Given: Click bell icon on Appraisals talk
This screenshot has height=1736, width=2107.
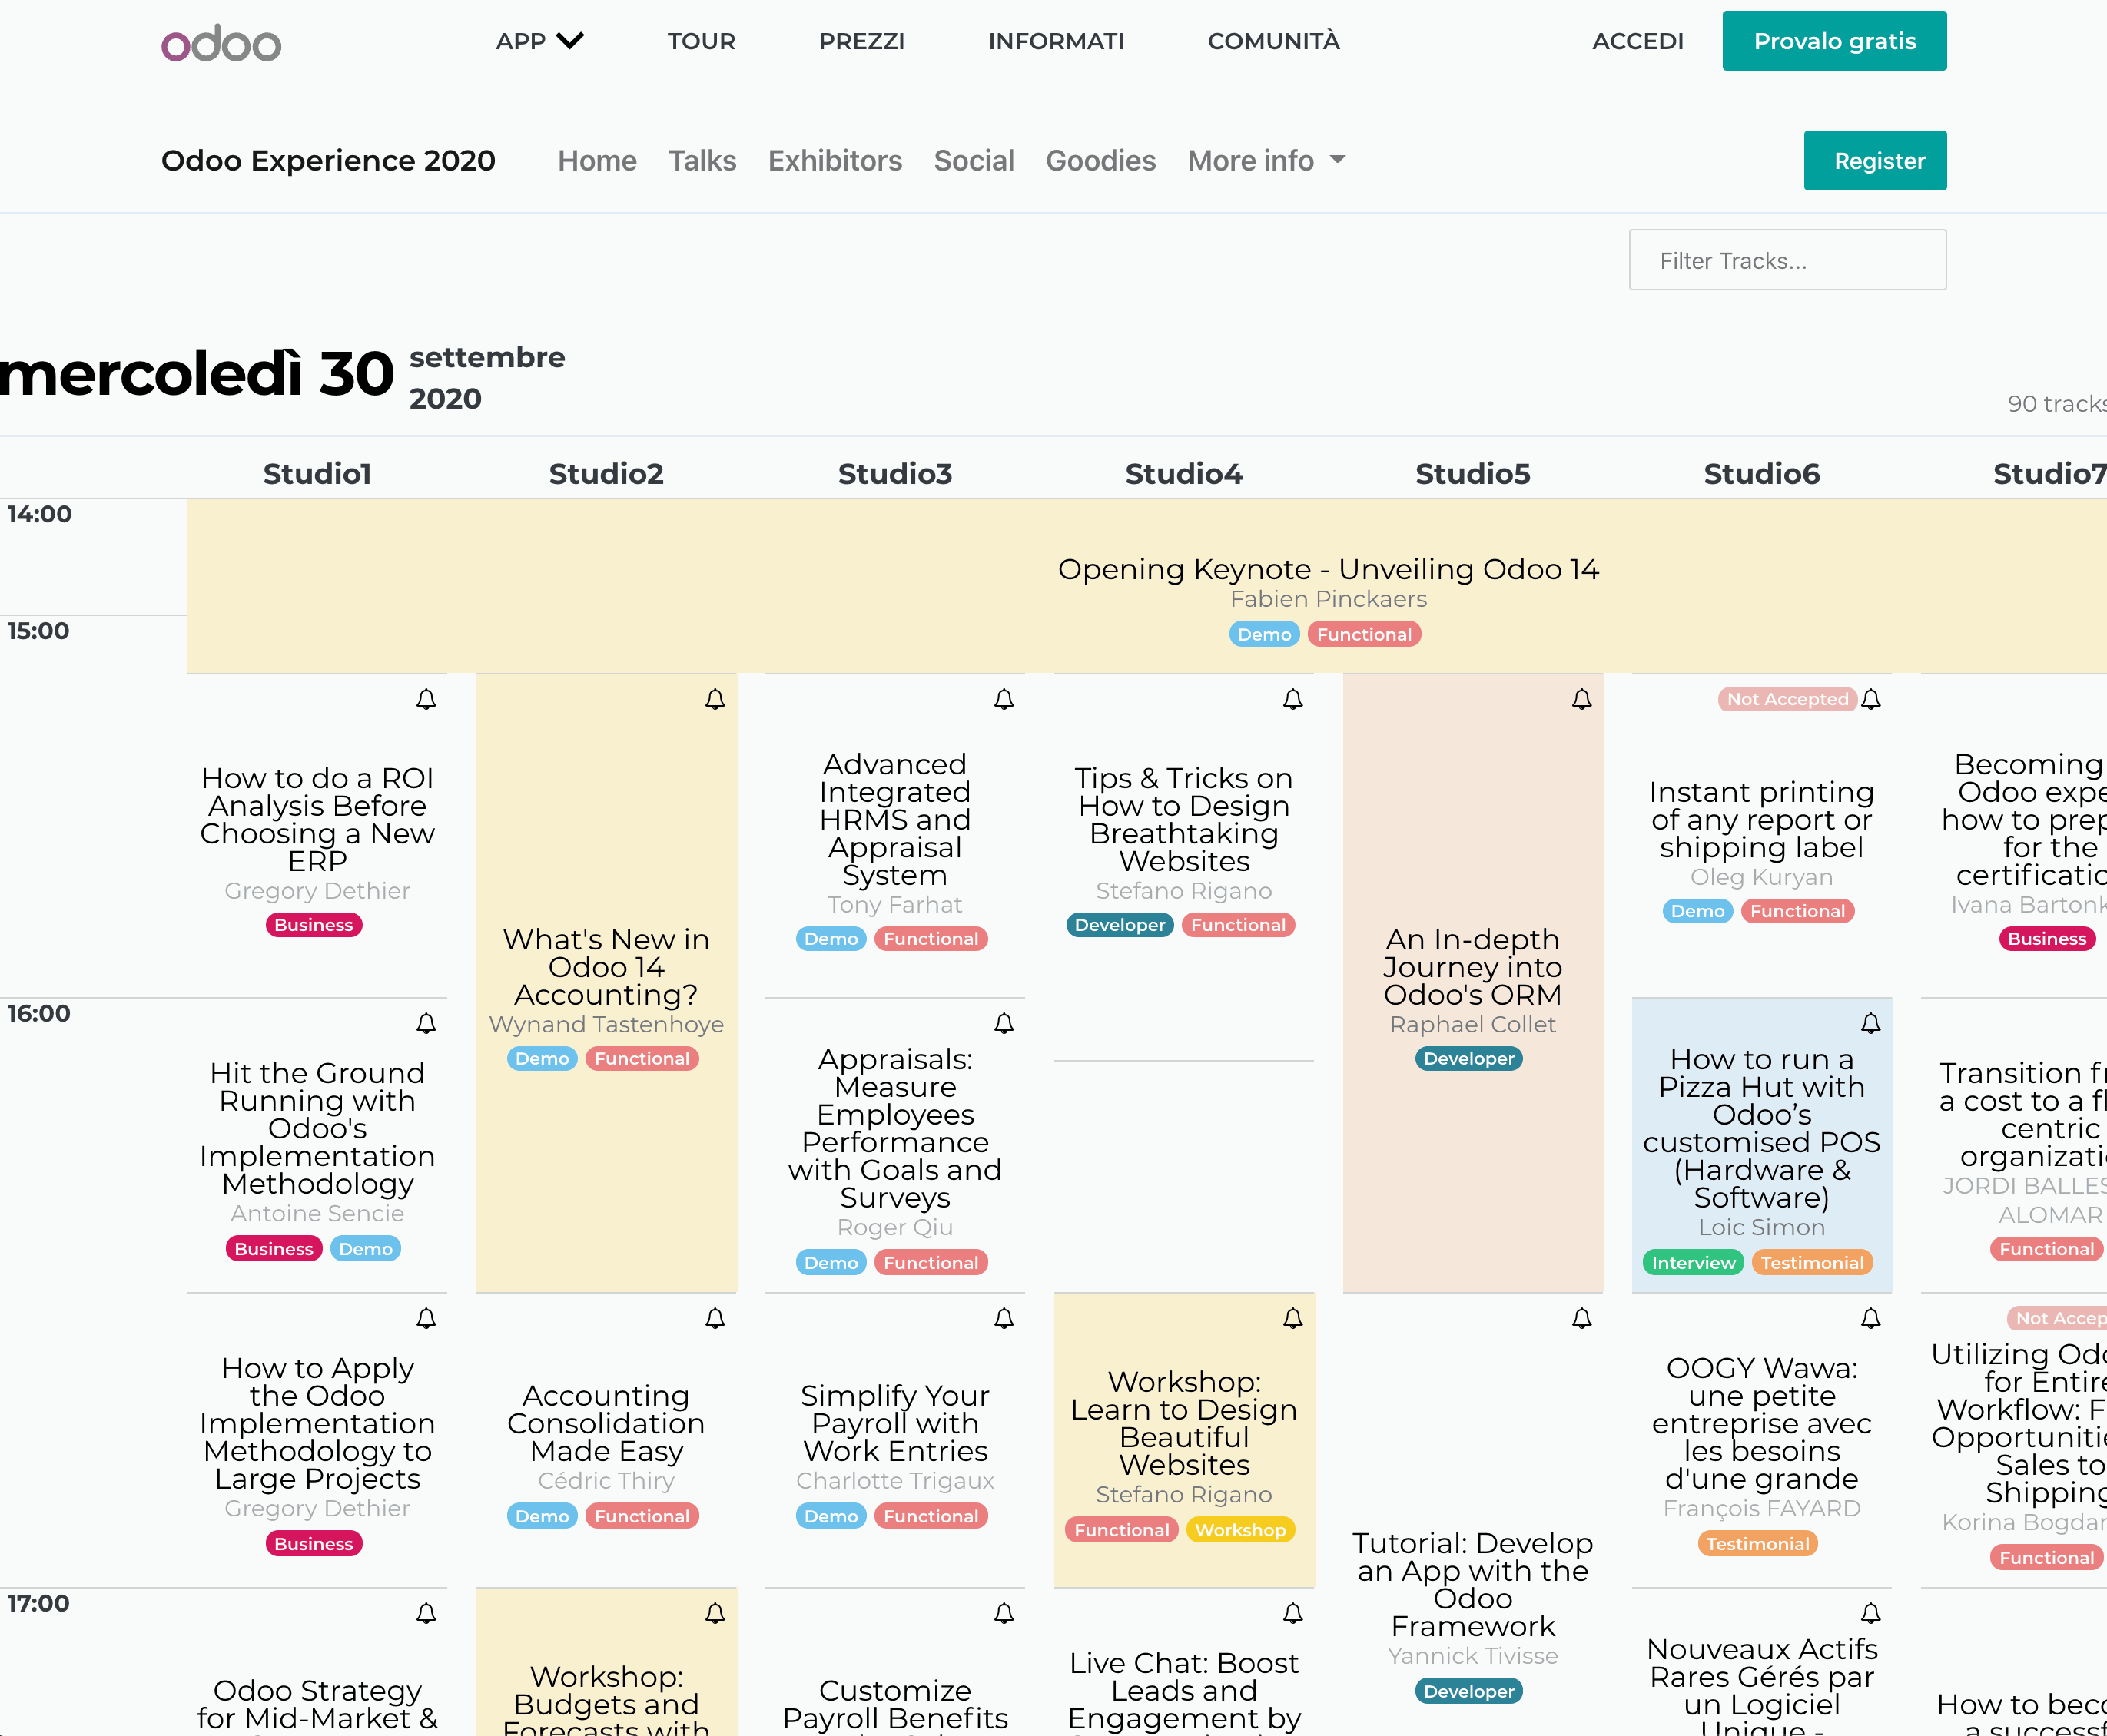Looking at the screenshot, I should [x=1004, y=1023].
